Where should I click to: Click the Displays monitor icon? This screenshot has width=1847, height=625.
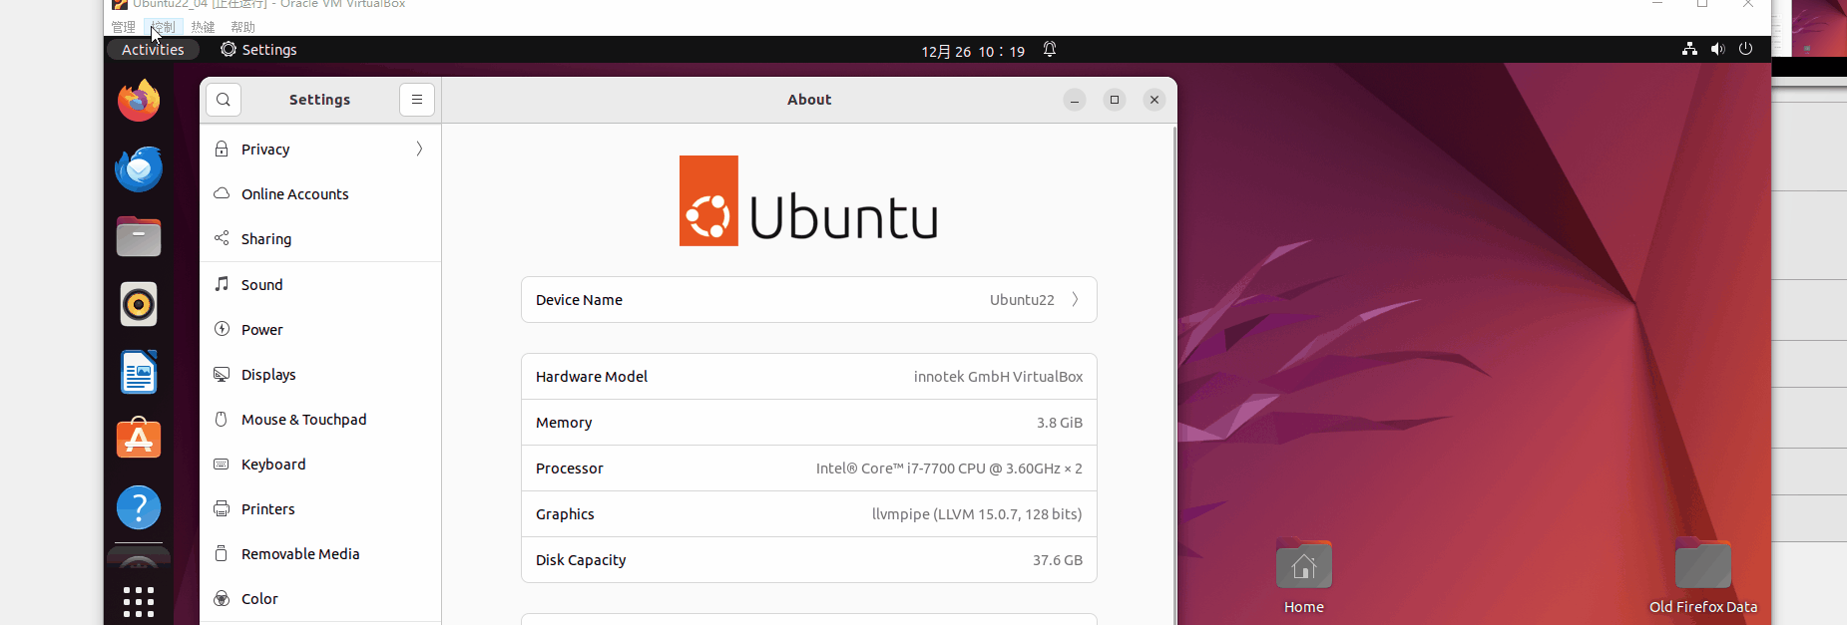coord(222,374)
